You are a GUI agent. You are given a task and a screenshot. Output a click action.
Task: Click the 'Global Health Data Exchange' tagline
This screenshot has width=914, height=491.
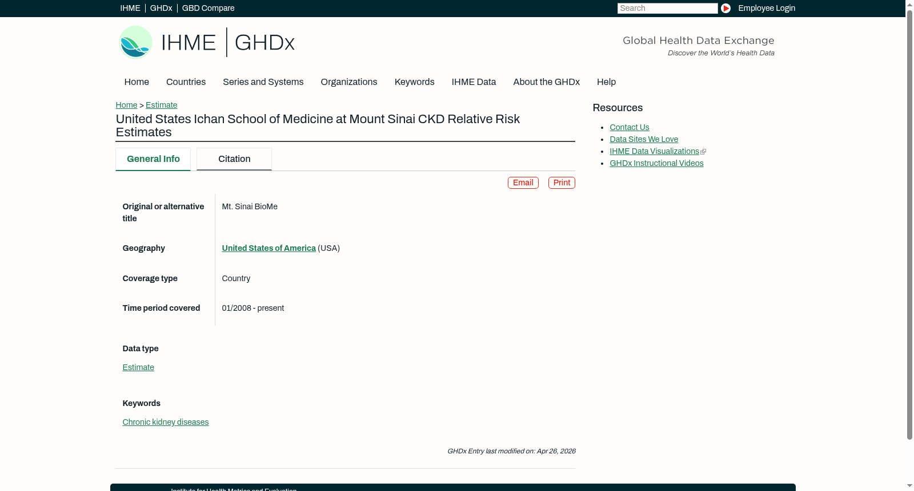pos(699,40)
